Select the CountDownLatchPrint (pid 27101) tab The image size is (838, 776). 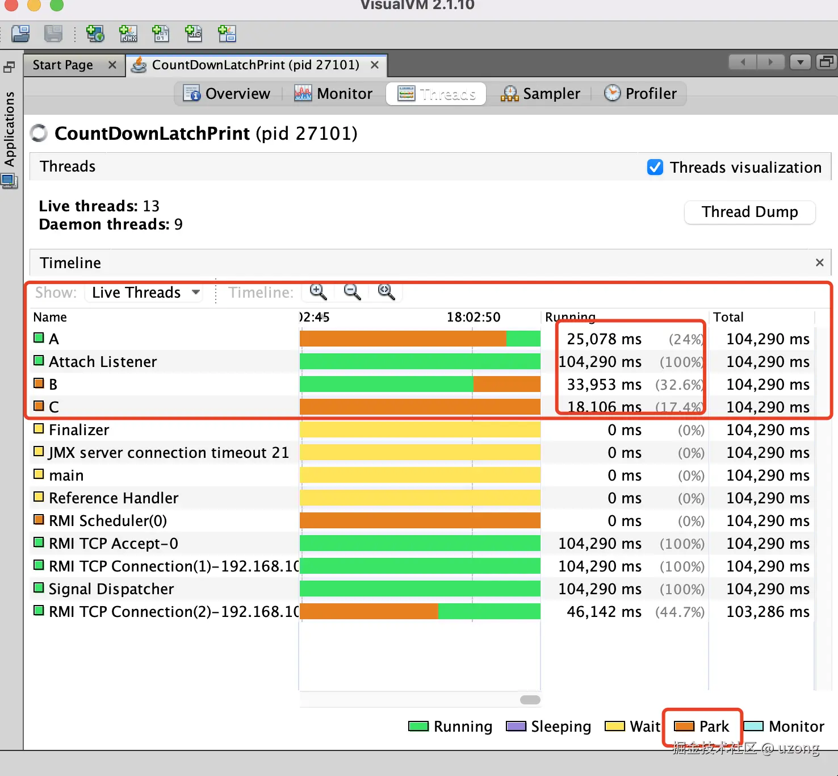(x=255, y=65)
